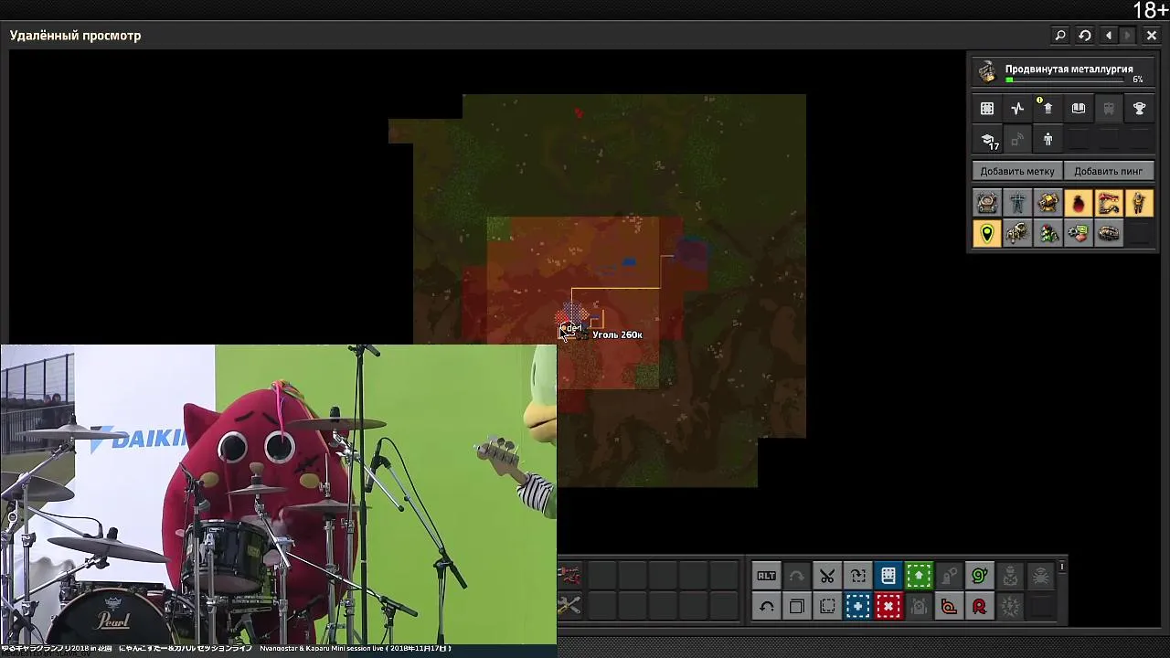Click the undo arrow in shortcut bar
Viewport: 1170px width, 658px height.
pos(766,606)
